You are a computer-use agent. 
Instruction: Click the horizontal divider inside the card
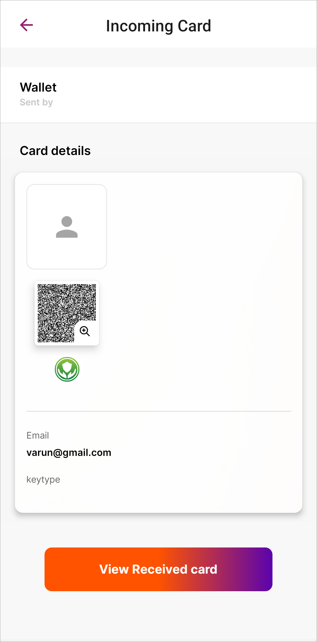click(159, 411)
